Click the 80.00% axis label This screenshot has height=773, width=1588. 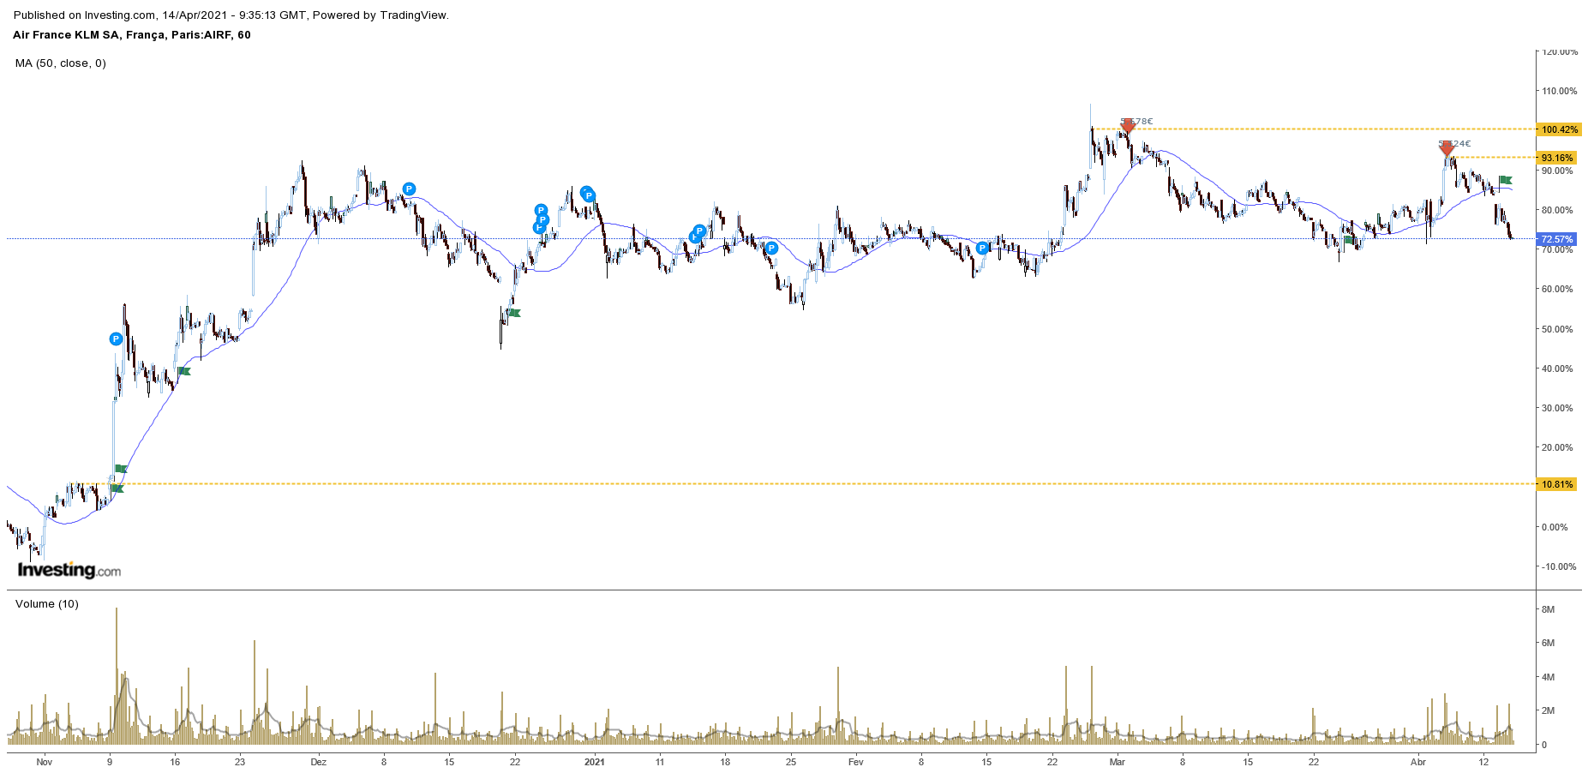pyautogui.click(x=1558, y=210)
